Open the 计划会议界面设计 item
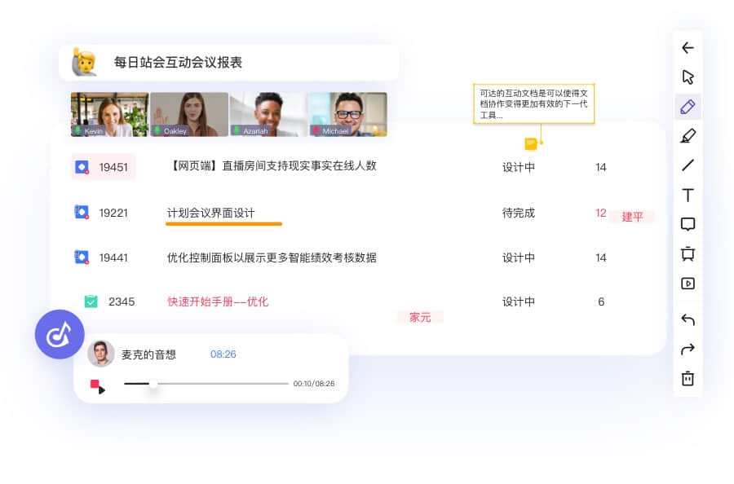This screenshot has width=734, height=484. pyautogui.click(x=210, y=213)
